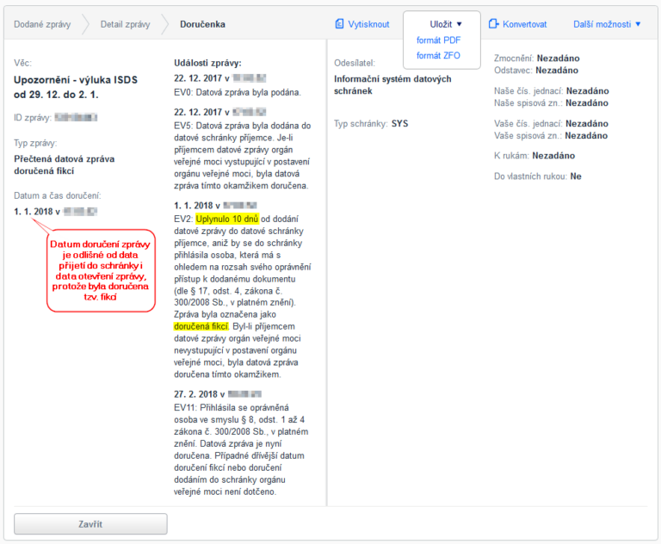Click the Vytisknout text link
Viewport: 661px width, 544px height.
tap(368, 24)
